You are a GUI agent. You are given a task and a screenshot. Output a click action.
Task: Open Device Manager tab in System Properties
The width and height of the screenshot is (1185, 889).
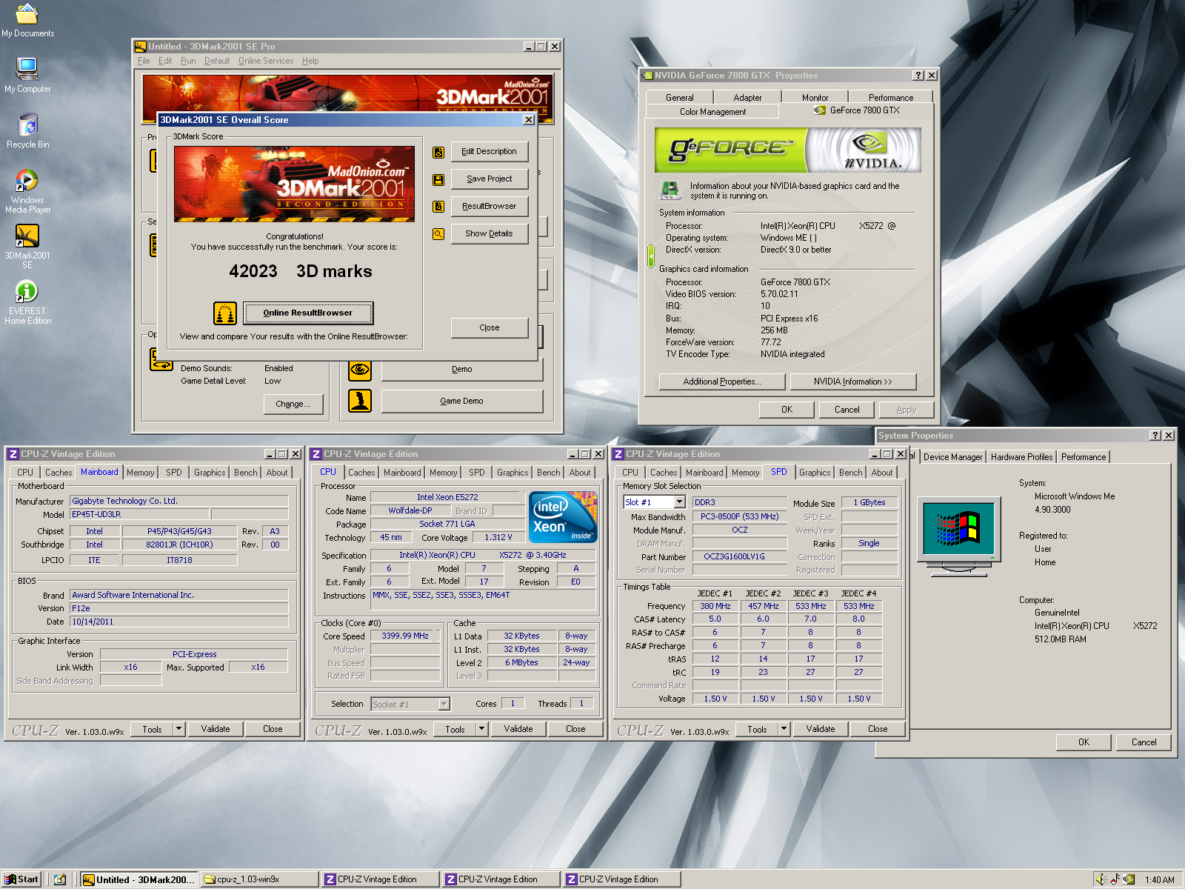(x=952, y=457)
